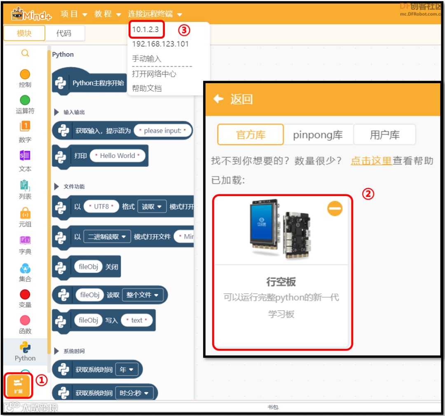The width and height of the screenshot is (445, 416).
Task: Switch to the pinpong库 tab
Action: point(318,135)
